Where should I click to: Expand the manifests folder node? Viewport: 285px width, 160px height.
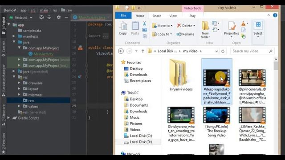pyautogui.click(x=14, y=36)
